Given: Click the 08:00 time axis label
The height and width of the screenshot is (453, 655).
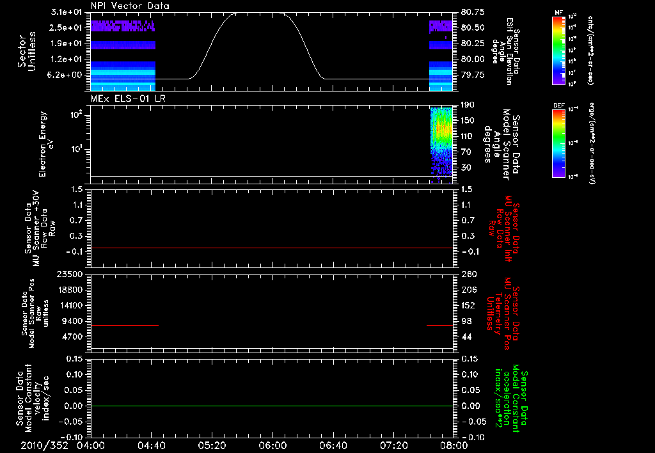Looking at the screenshot, I should coord(454,445).
